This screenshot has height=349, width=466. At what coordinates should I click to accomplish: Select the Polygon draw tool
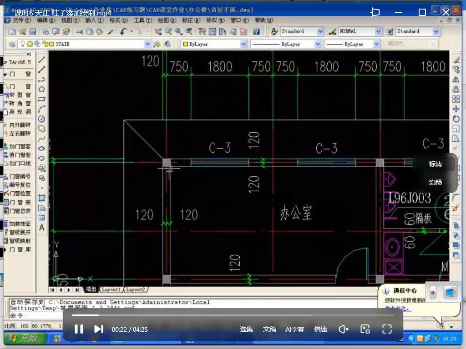[x=41, y=90]
